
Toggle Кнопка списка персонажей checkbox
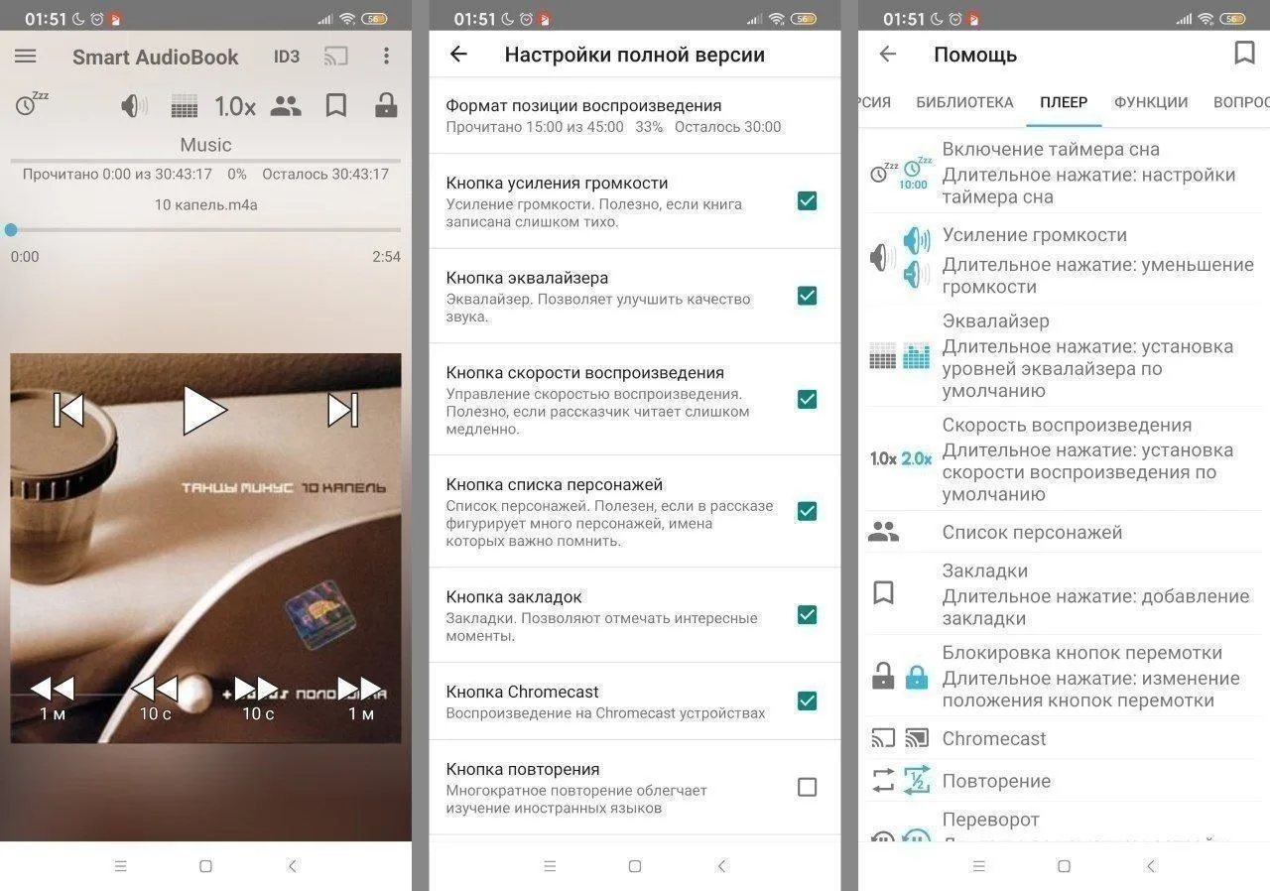coord(808,511)
